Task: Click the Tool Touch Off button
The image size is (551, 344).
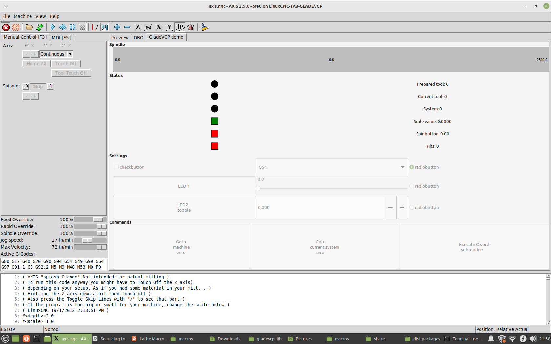Action: tap(71, 73)
